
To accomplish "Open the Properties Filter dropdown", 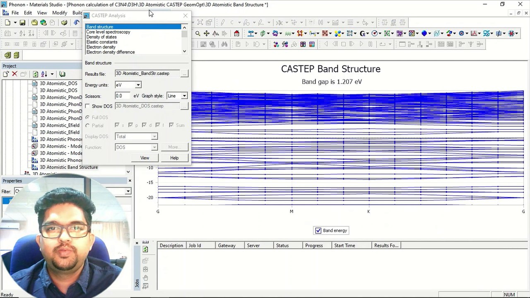I will (128, 191).
